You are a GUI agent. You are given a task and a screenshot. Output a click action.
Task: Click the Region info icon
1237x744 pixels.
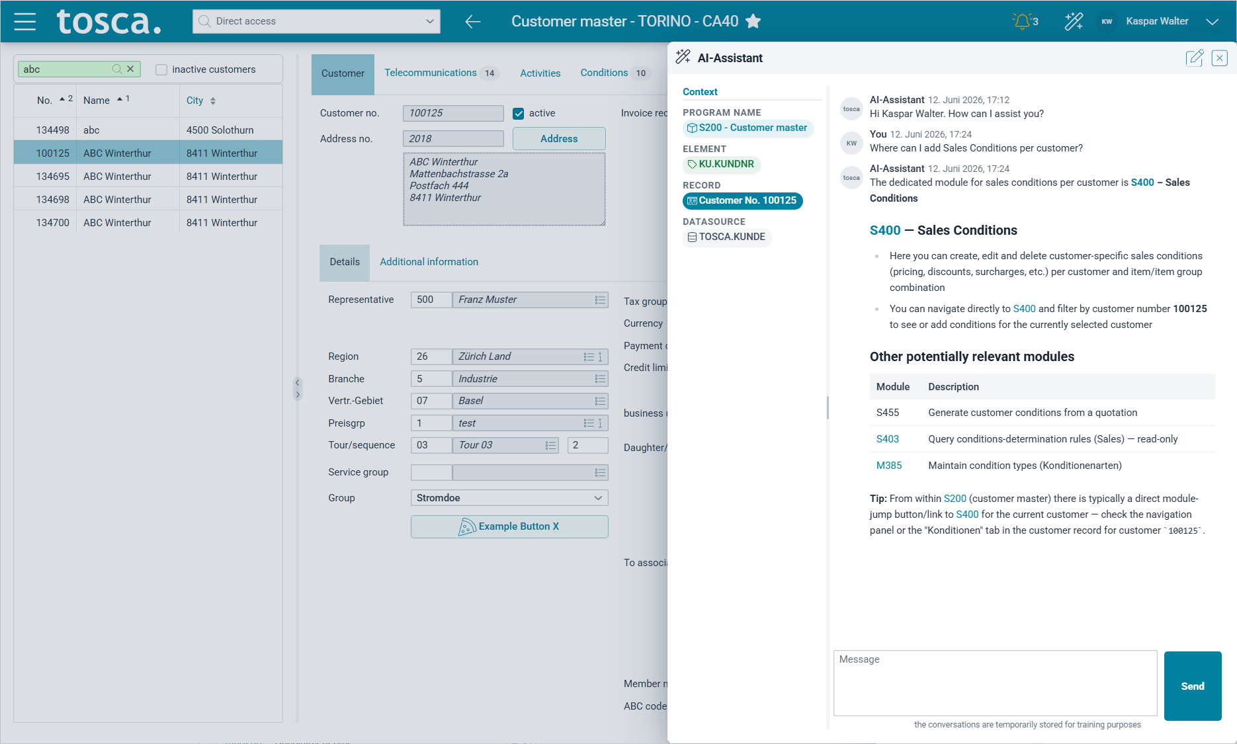[601, 357]
